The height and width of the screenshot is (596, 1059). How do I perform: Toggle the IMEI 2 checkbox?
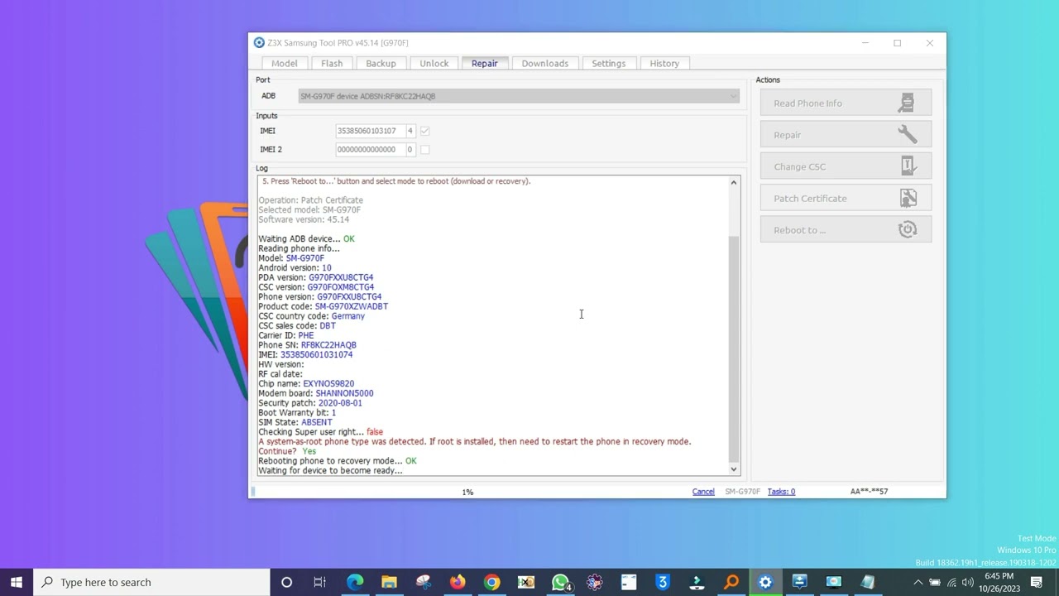point(424,150)
